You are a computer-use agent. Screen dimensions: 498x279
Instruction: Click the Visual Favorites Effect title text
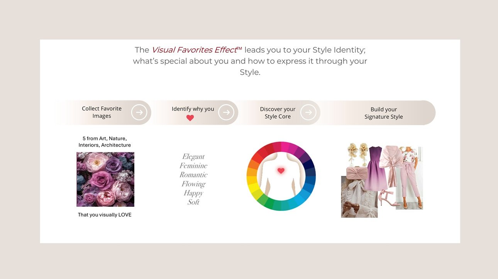click(x=194, y=50)
